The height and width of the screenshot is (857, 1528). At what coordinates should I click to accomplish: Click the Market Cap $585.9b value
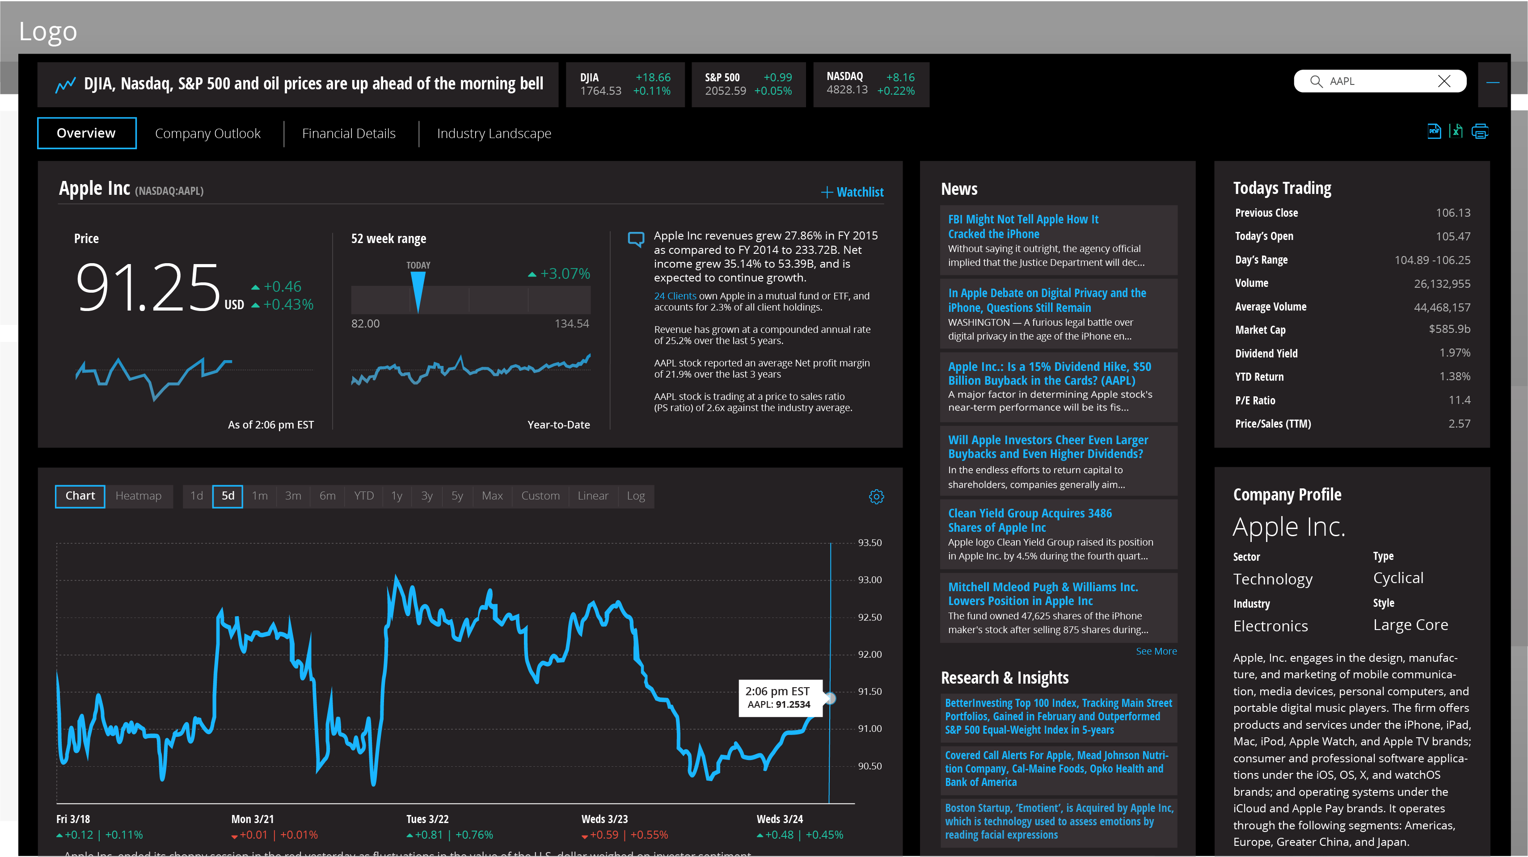point(1449,329)
